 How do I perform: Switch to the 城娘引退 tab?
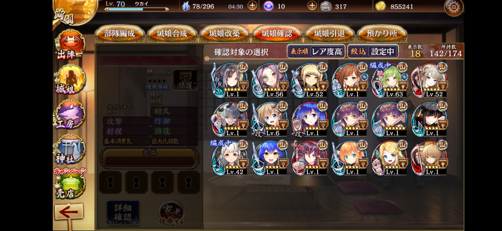pos(330,34)
